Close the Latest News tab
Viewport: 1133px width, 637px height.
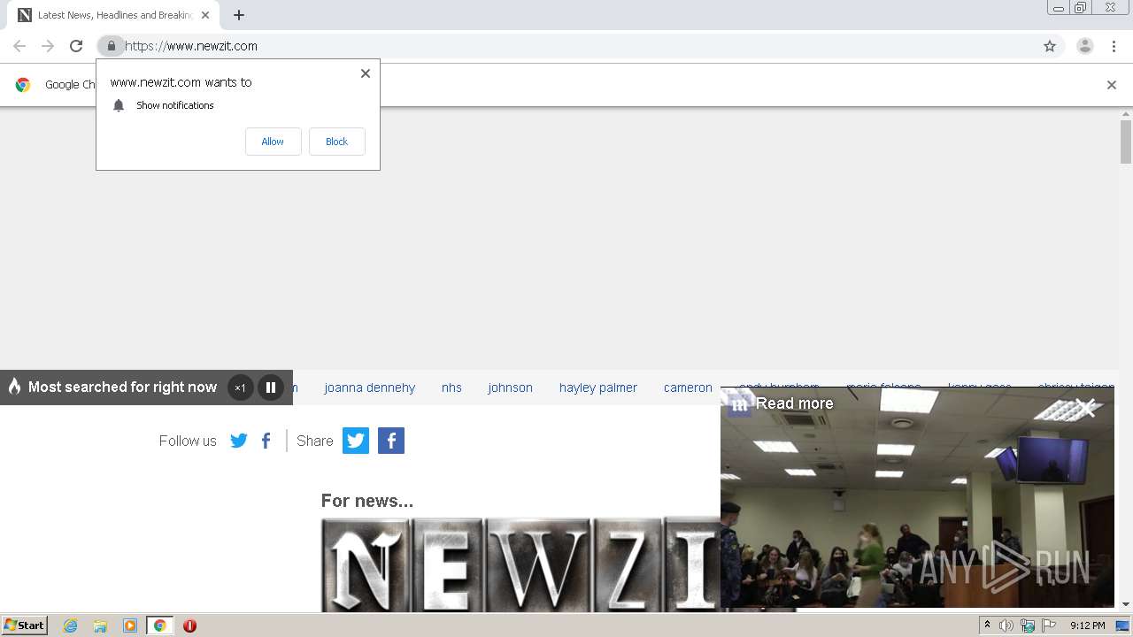(205, 15)
